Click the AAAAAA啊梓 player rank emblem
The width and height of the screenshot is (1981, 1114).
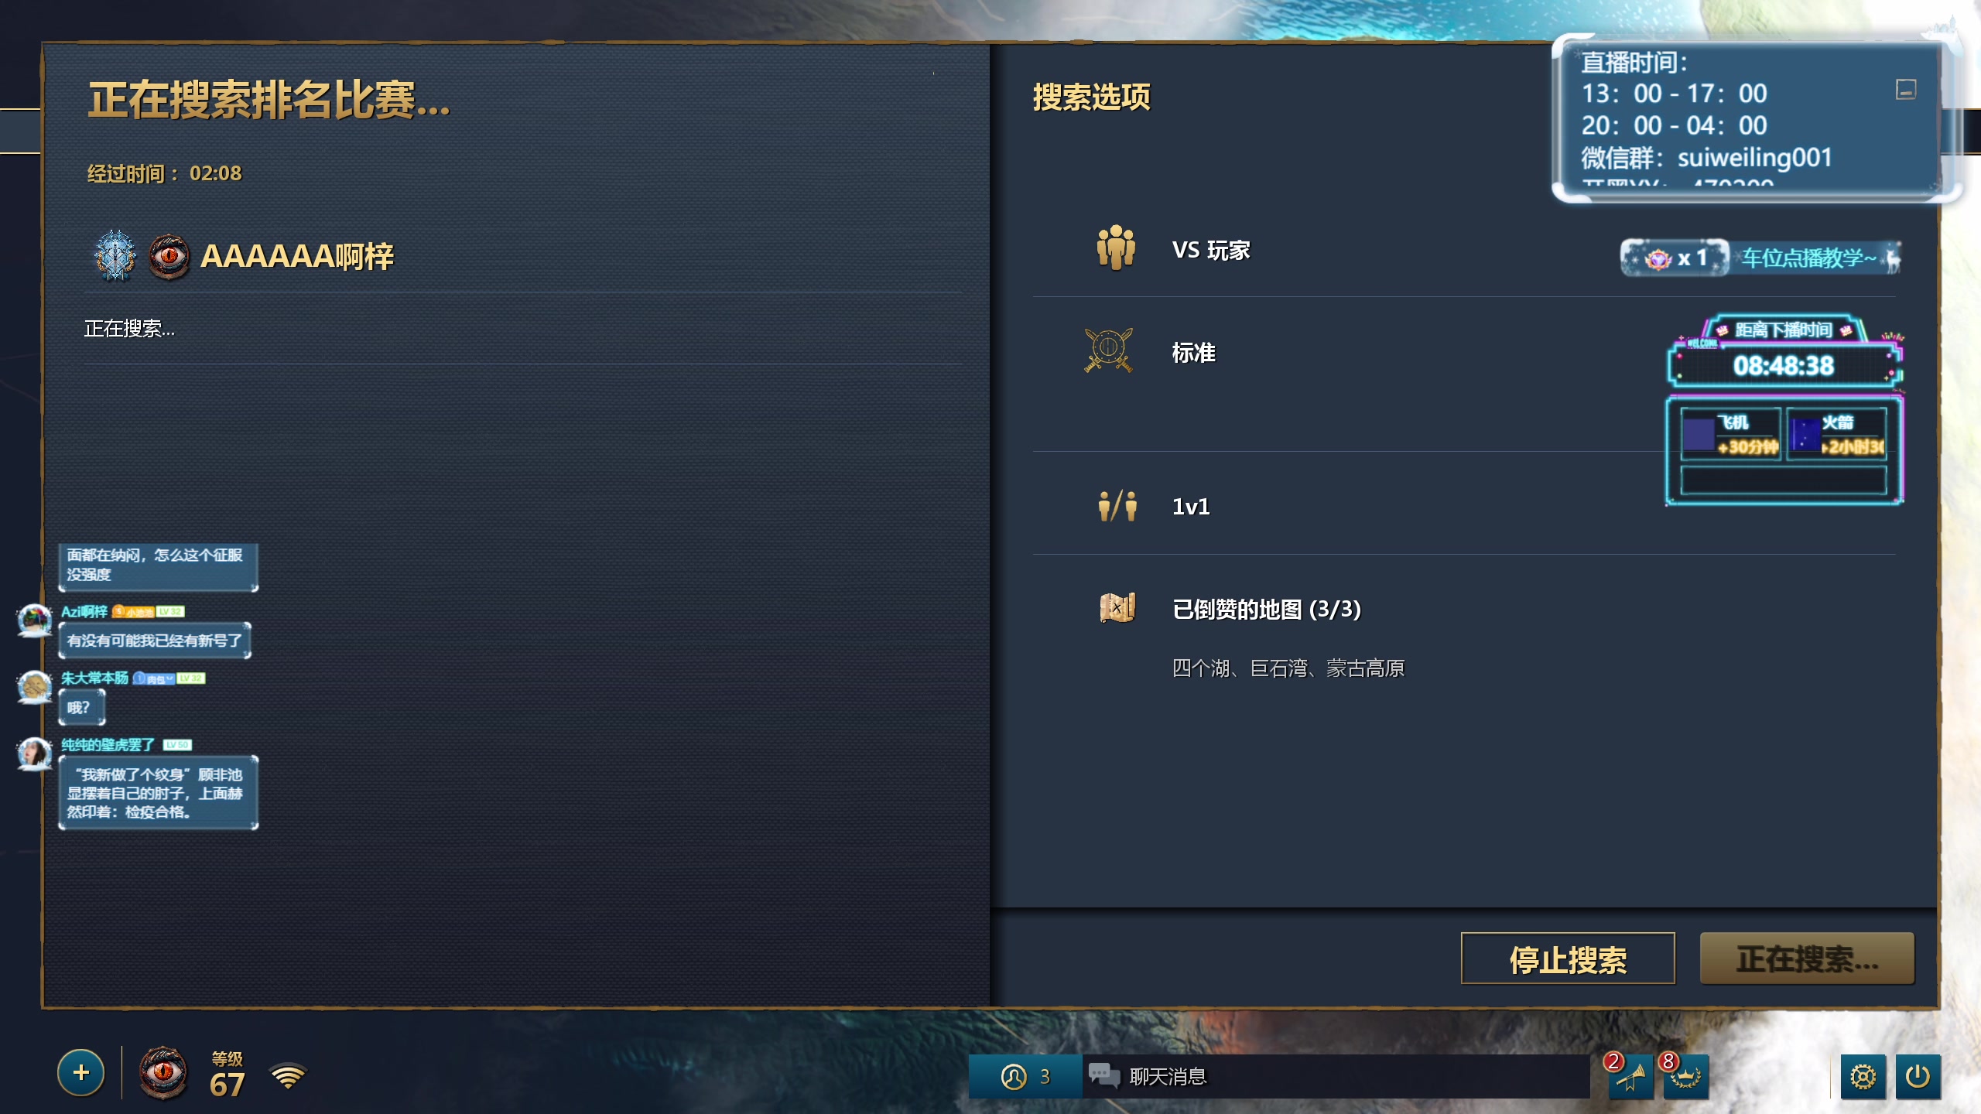coord(115,256)
